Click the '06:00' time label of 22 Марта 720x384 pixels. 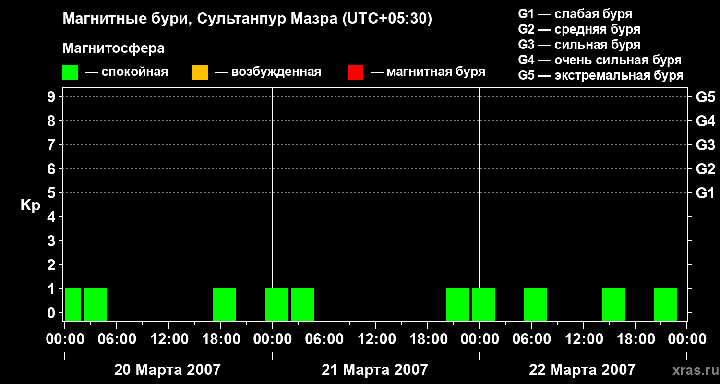531,339
